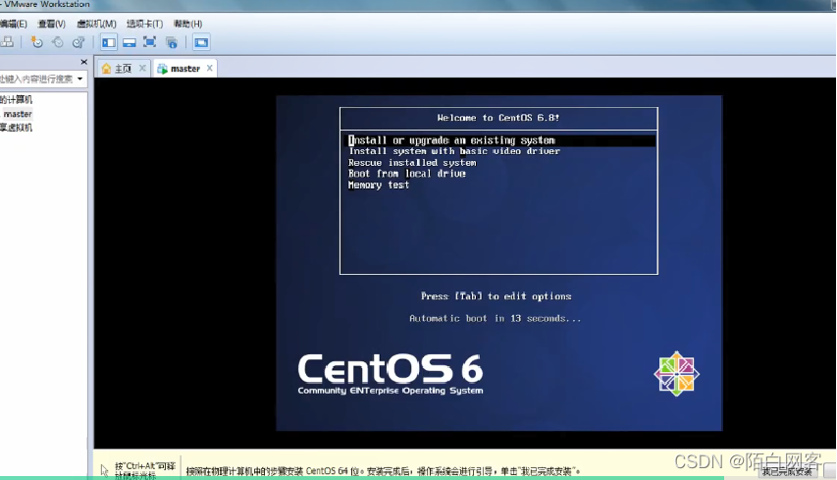Click the CentOS logo emblem

[677, 374]
